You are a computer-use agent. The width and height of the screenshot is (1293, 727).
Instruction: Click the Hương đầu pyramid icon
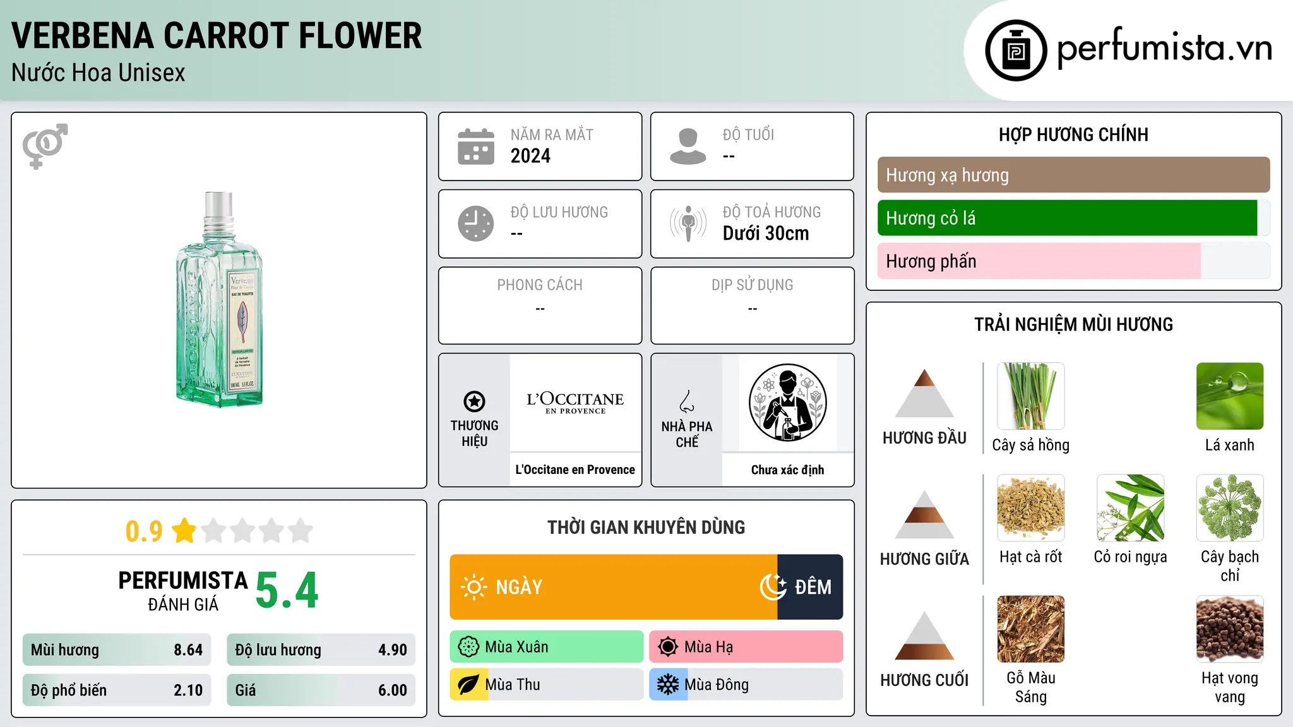click(924, 393)
